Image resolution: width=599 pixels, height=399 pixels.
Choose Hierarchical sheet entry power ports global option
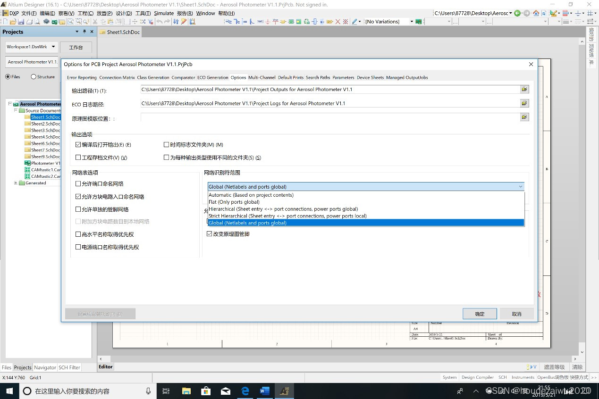click(x=366, y=209)
